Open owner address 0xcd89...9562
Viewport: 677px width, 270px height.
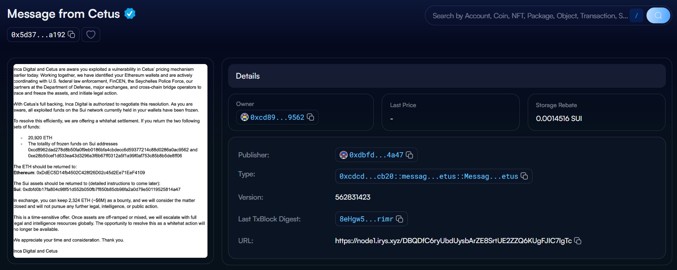[x=277, y=117]
